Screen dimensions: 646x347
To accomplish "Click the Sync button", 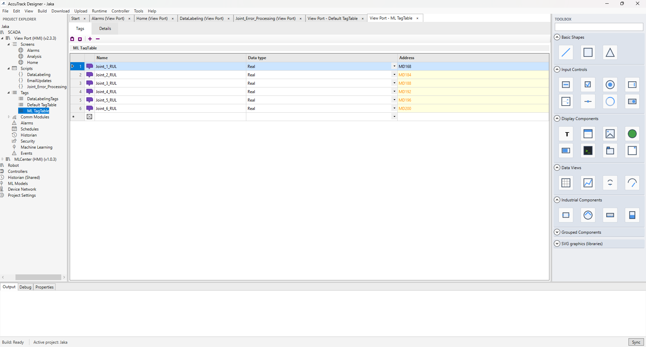I will (636, 342).
